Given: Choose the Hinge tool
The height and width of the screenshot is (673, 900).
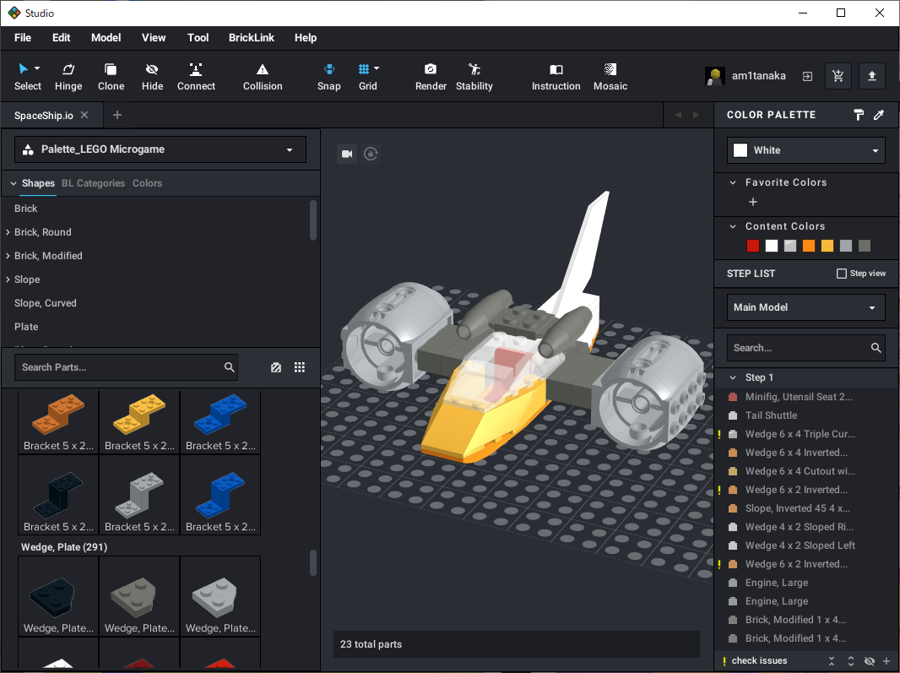Looking at the screenshot, I should click(x=68, y=76).
